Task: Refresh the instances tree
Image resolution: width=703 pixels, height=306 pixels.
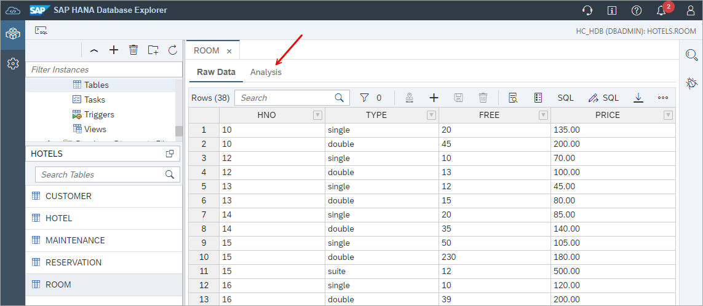Action: tap(173, 50)
